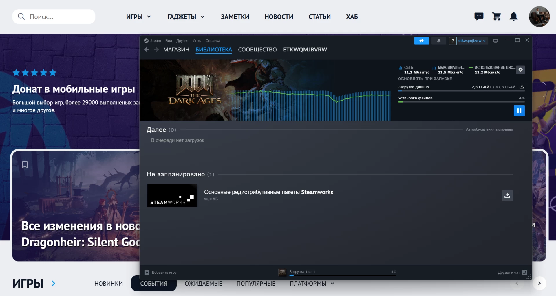Switch Steam to Big Picture mode
The image size is (556, 296).
495,41
